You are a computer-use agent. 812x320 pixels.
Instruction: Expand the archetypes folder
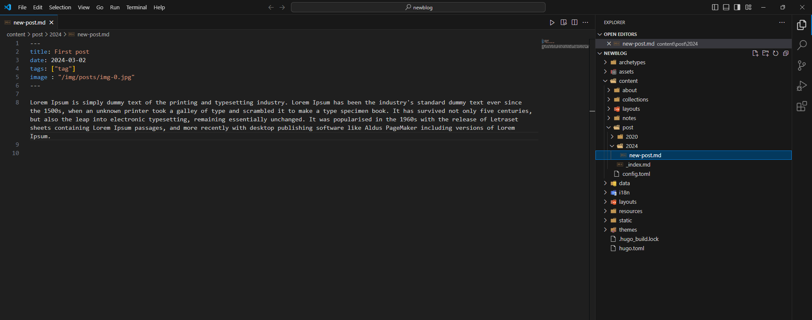pos(632,63)
